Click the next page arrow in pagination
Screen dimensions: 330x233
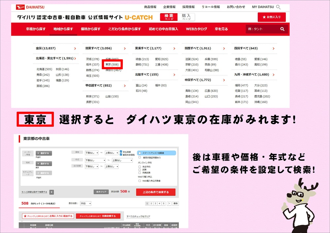click(x=169, y=204)
